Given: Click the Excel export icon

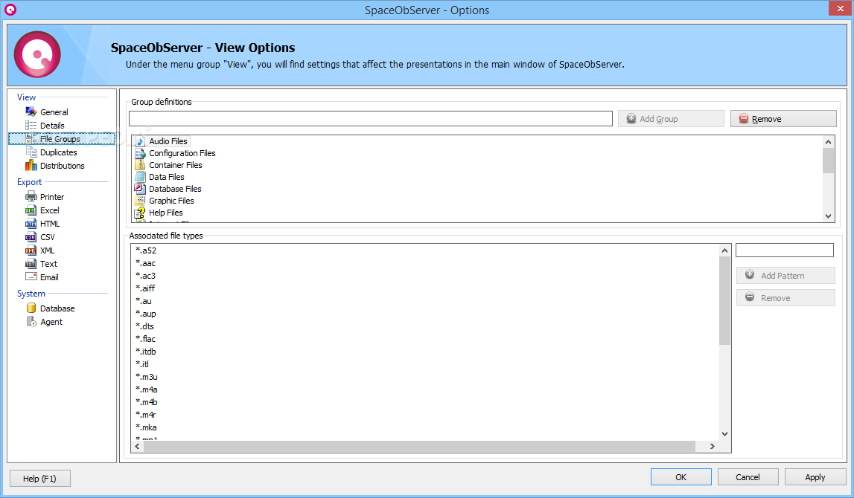Looking at the screenshot, I should coord(31,210).
